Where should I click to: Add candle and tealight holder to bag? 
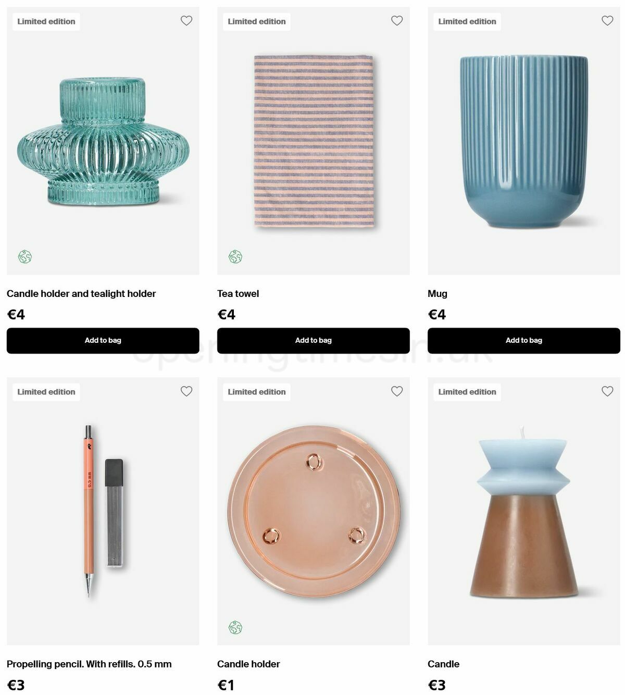pos(103,341)
